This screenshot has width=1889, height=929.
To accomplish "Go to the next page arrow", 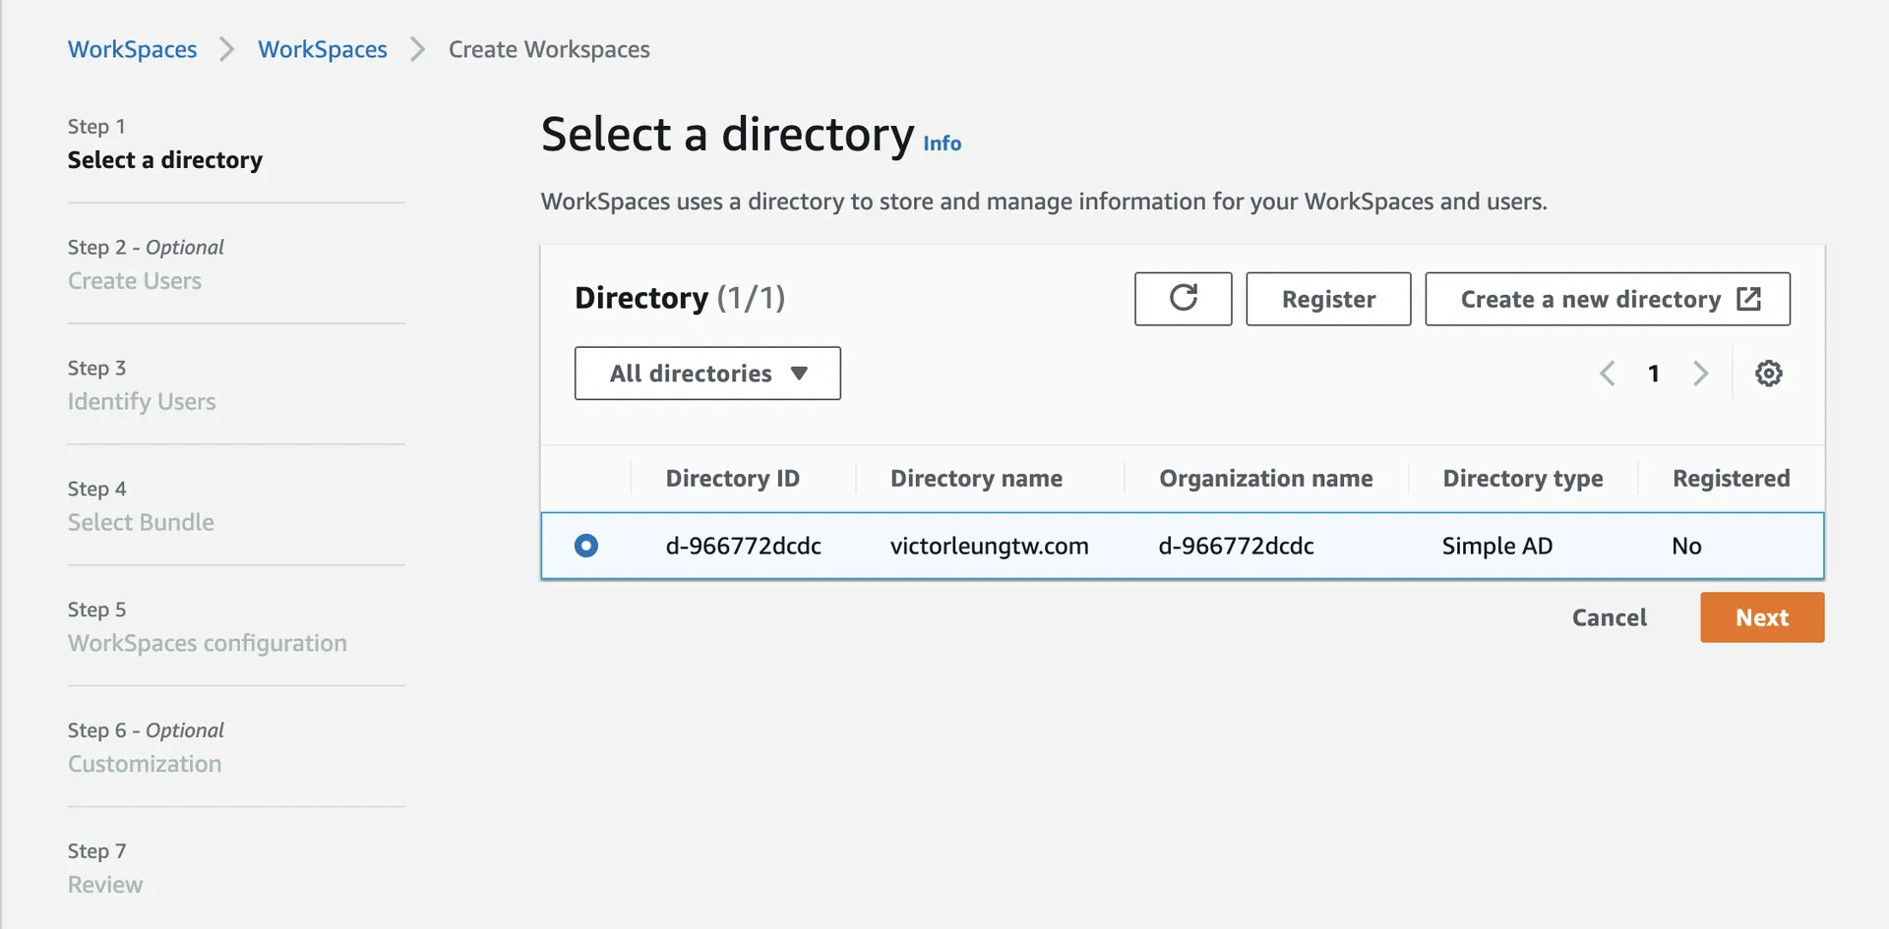I will click(1700, 374).
